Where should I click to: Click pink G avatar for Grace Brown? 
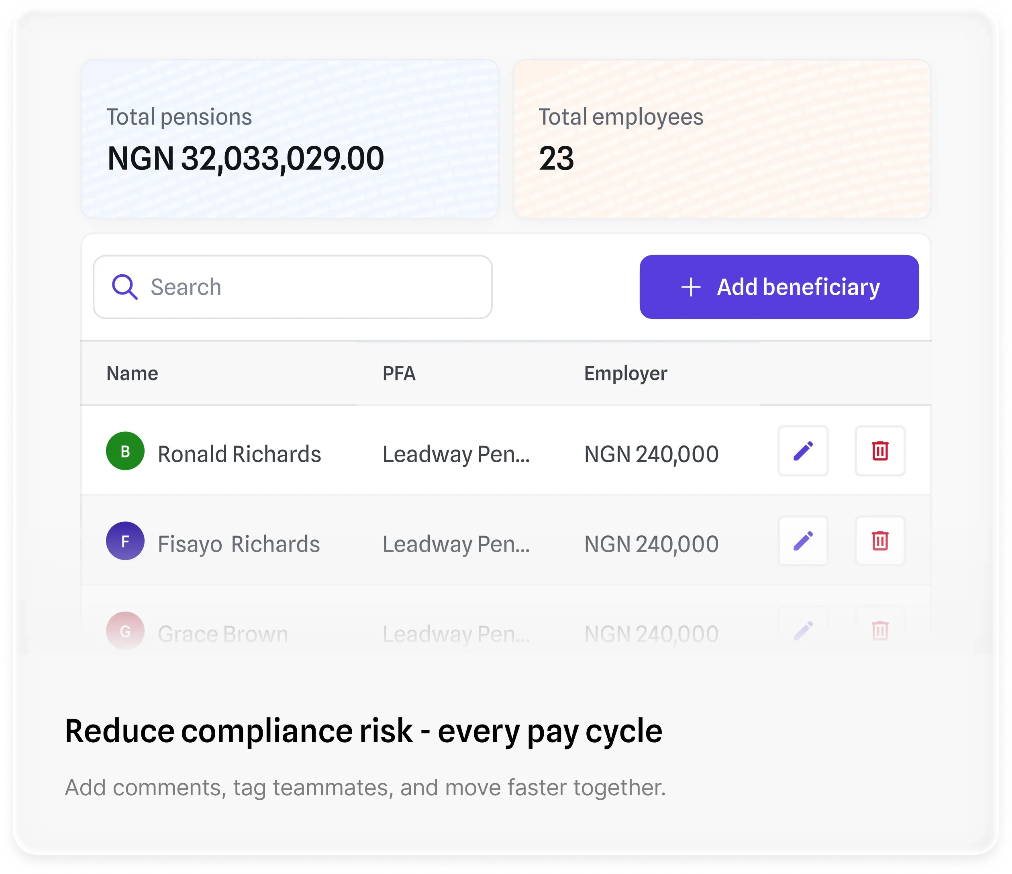coord(125,631)
